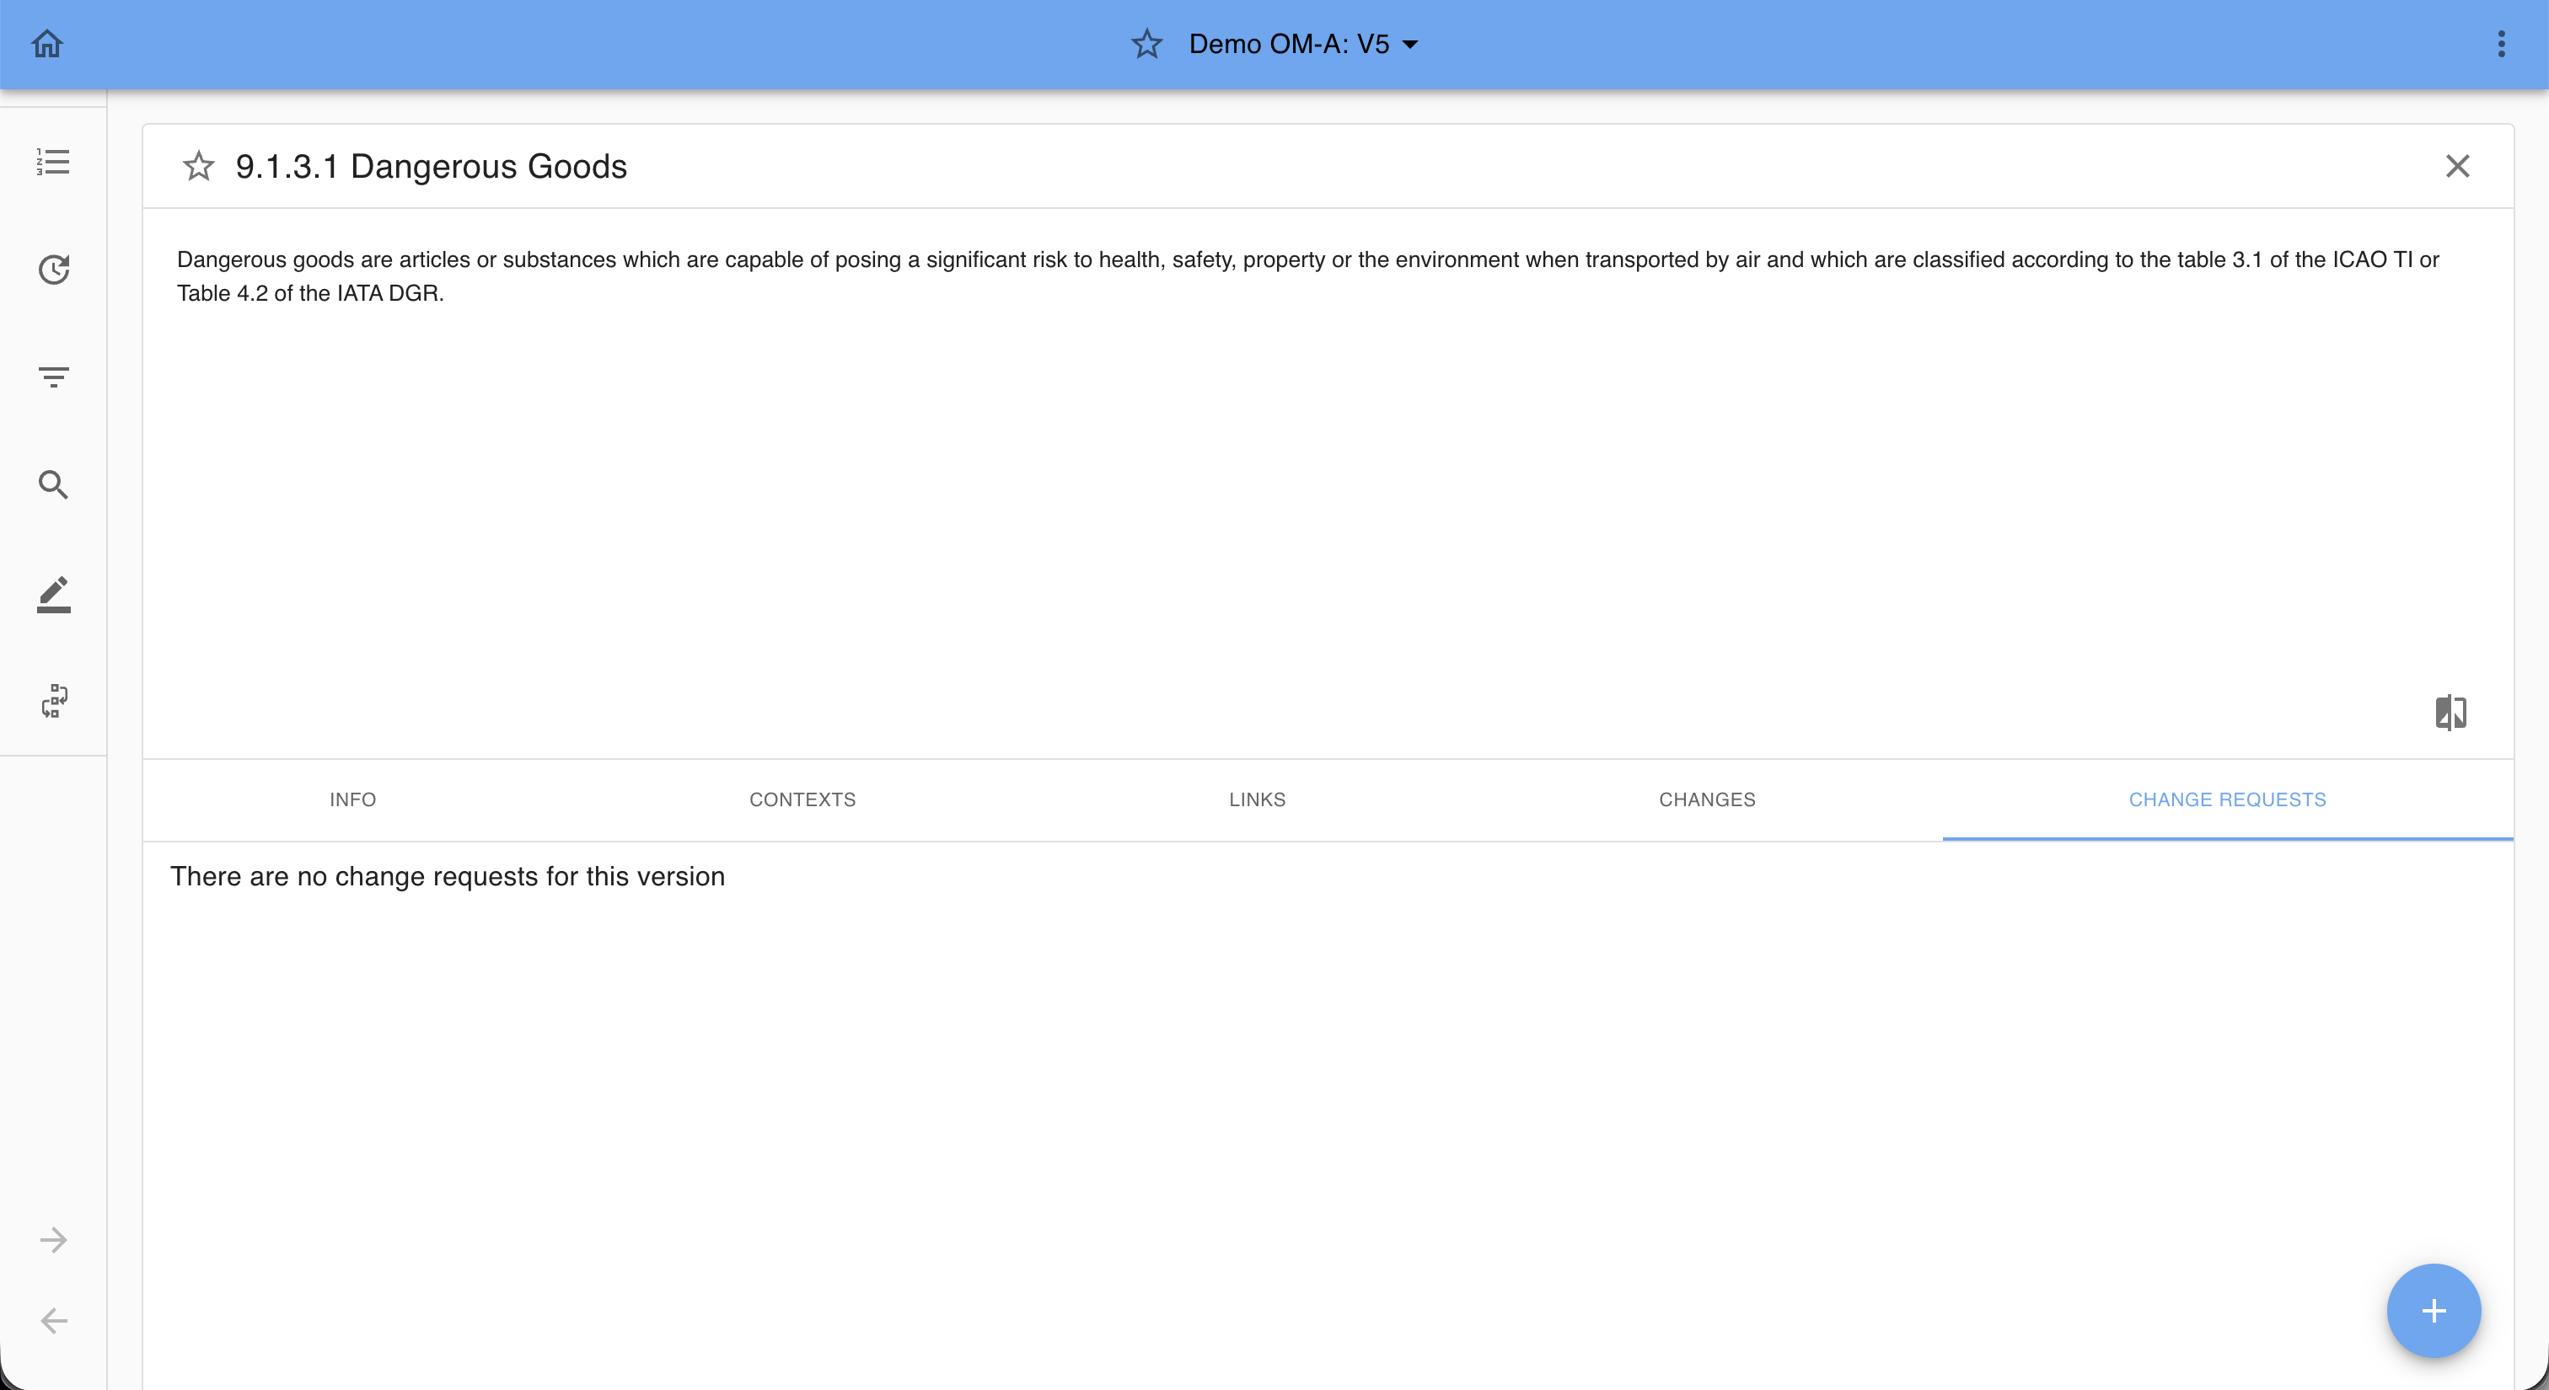2549x1390 pixels.
Task: Switch to the CONTEXTS tab
Action: [x=802, y=799]
